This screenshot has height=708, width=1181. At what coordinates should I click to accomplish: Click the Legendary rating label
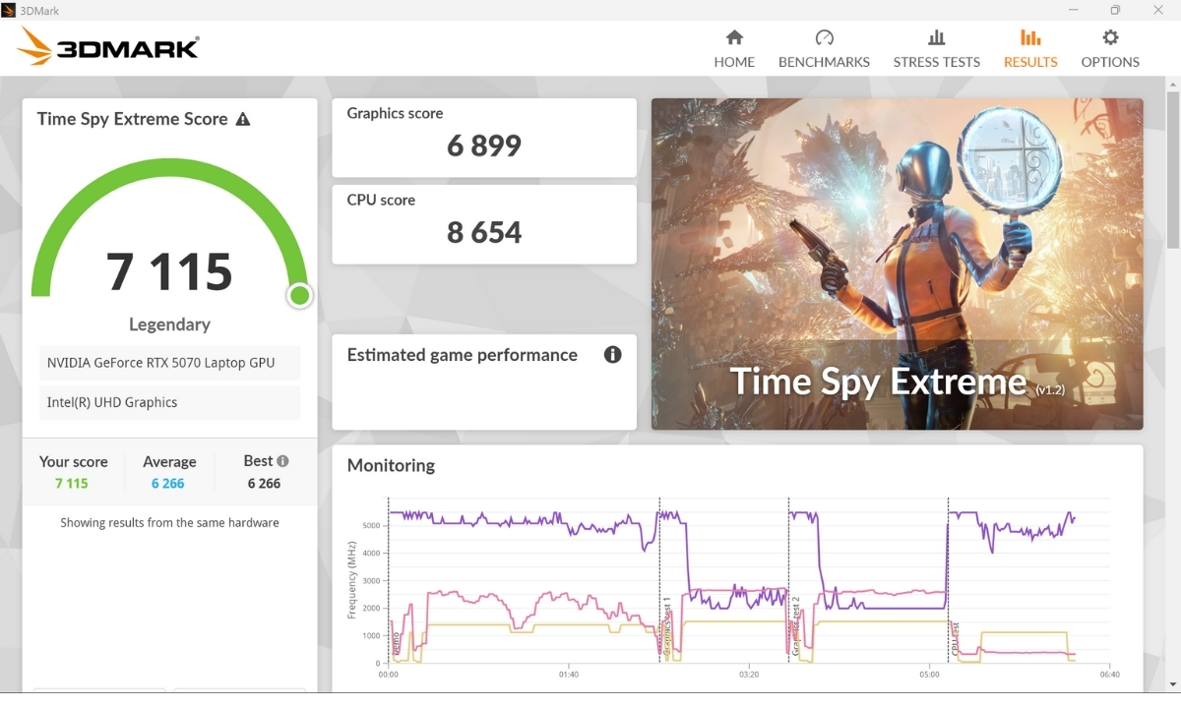(x=169, y=324)
